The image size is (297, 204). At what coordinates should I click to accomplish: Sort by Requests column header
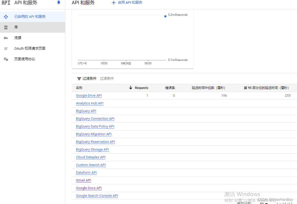(x=142, y=88)
